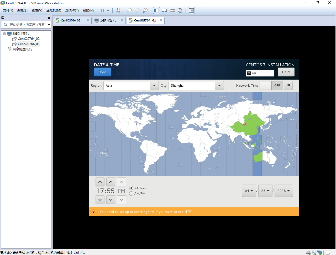Screen dimensions: 336x255
Task: Open NTP settings gear icon
Action: click(288, 86)
